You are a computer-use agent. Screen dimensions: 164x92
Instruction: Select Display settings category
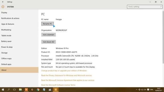[x=19, y=13]
